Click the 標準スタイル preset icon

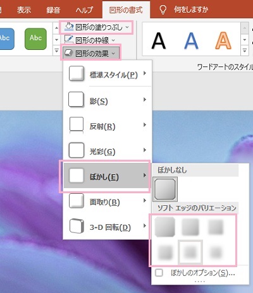(77, 74)
